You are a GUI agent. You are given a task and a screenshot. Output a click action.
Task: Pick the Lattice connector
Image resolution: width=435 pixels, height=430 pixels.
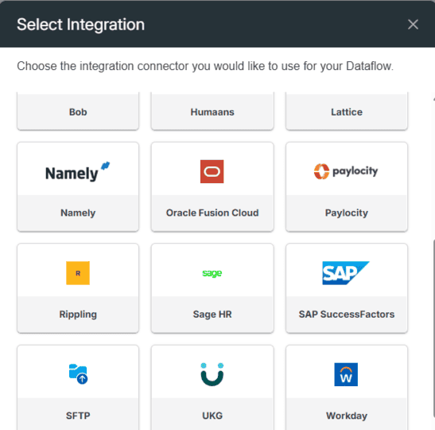347,111
